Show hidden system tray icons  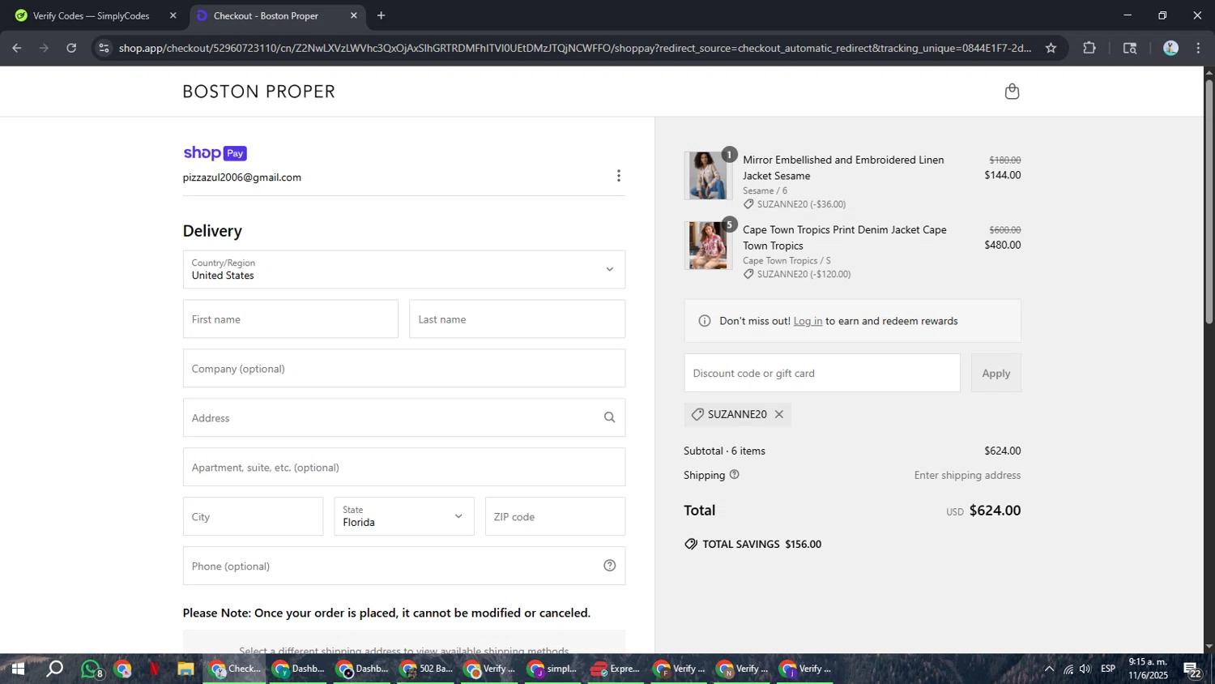click(1049, 669)
